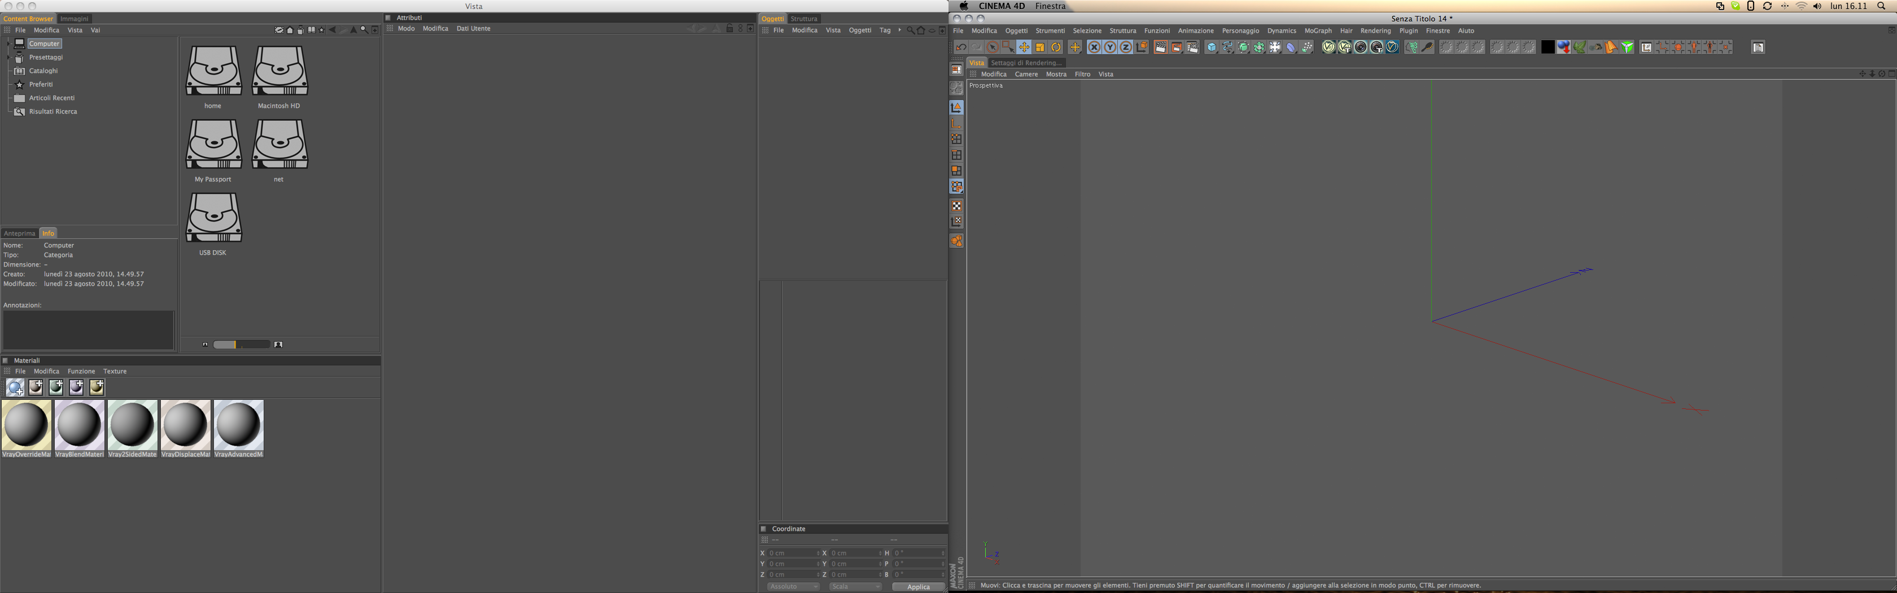1897x593 pixels.
Task: Click the page icon at toolbar's far right
Action: (x=1758, y=47)
